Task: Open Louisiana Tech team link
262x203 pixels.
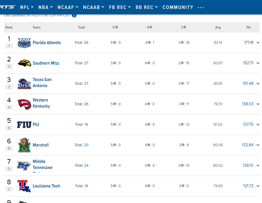Action: pos(46,186)
